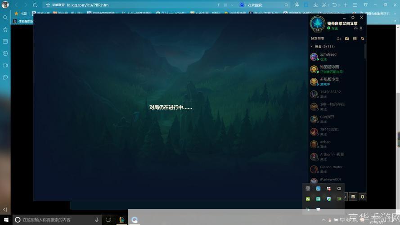This screenshot has width=400, height=225.
Task: Select friend xzfhdszed
Action: [x=337, y=57]
